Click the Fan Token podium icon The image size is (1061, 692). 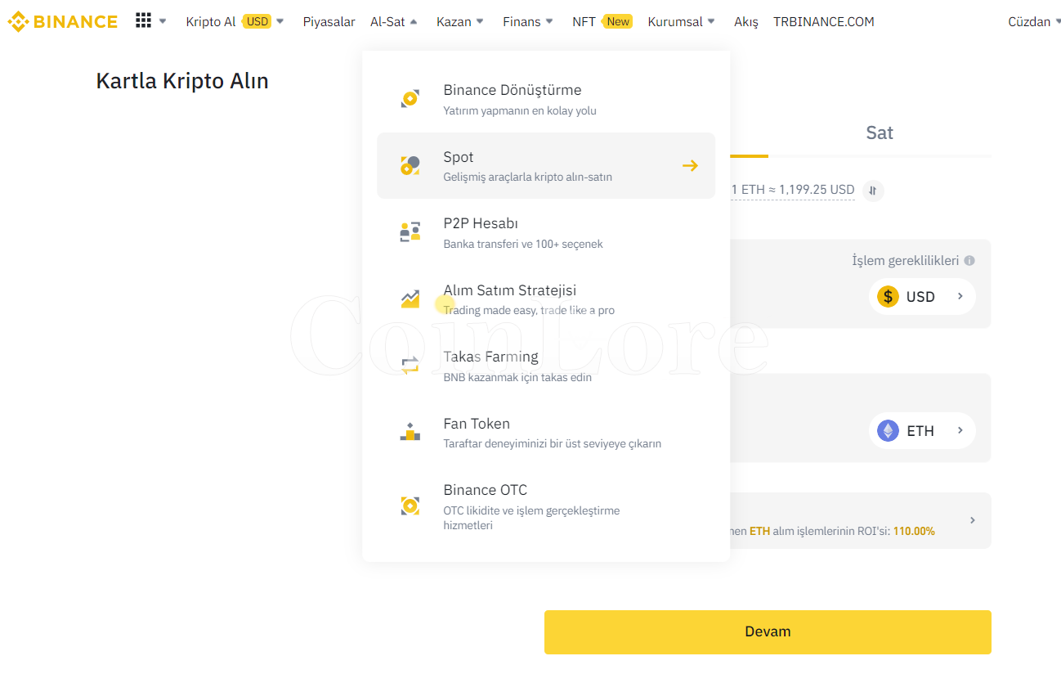[410, 432]
